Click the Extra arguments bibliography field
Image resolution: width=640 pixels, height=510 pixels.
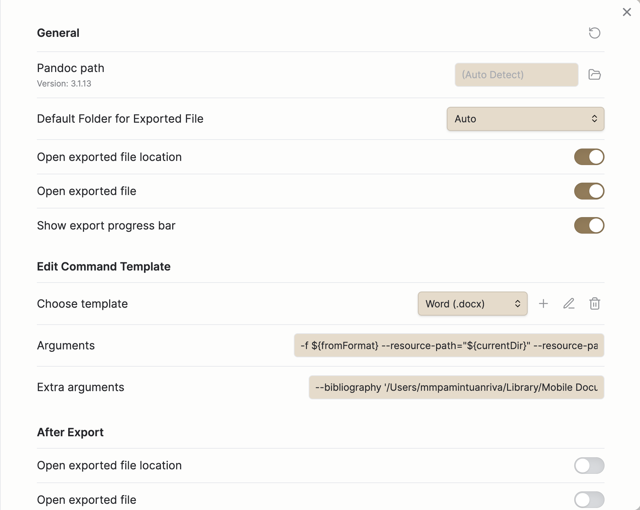click(456, 387)
